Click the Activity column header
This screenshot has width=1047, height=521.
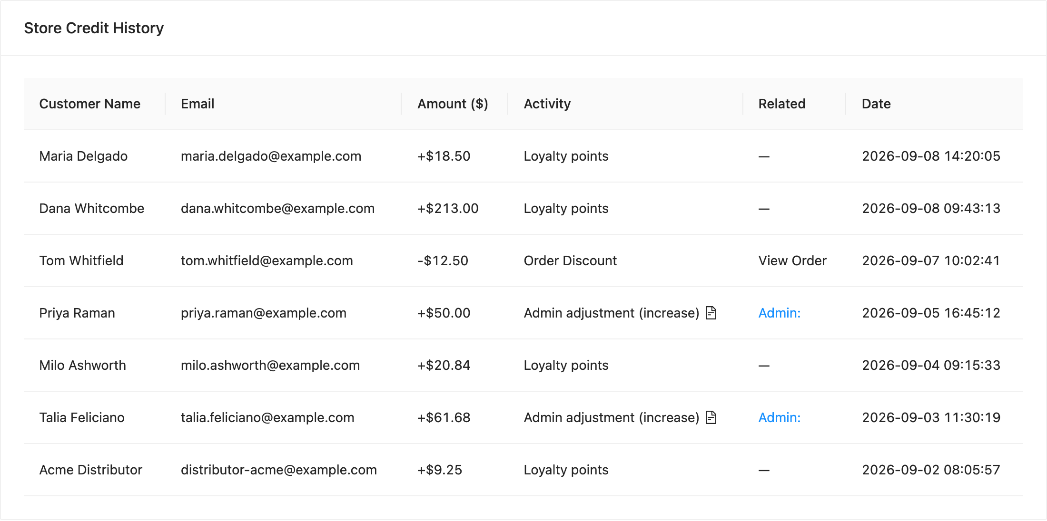point(547,104)
